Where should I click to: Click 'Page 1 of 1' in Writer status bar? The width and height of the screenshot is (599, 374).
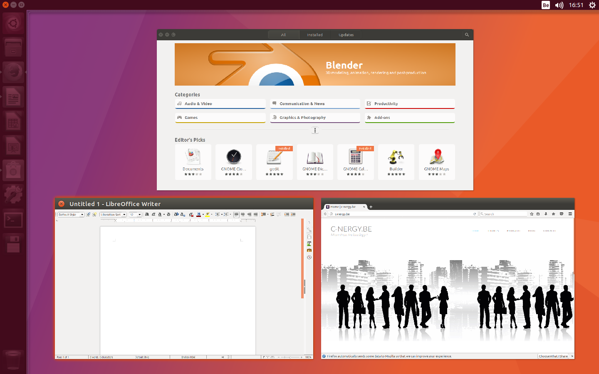click(x=63, y=357)
